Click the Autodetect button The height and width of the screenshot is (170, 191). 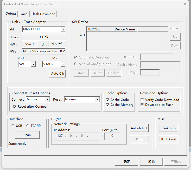pos(139,128)
